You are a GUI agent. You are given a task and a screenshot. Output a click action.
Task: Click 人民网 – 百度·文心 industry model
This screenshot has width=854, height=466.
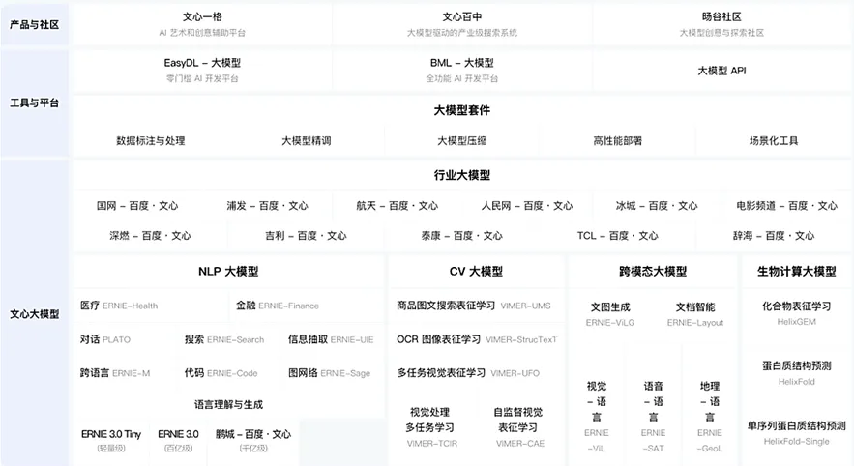coord(527,206)
